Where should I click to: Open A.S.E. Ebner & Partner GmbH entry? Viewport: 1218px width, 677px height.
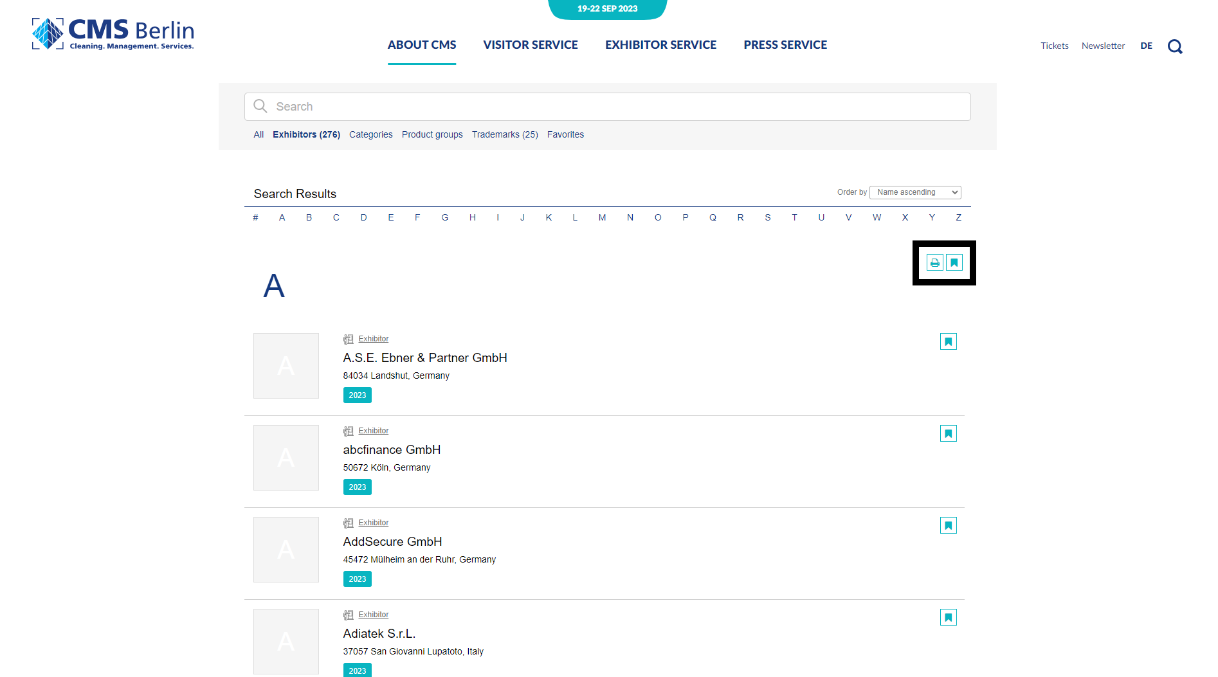pyautogui.click(x=425, y=358)
